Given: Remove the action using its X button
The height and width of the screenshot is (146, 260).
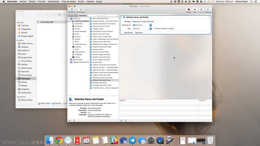Looking at the screenshot, I should tap(209, 17).
